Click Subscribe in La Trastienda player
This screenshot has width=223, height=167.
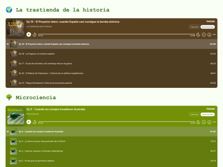click(194, 27)
